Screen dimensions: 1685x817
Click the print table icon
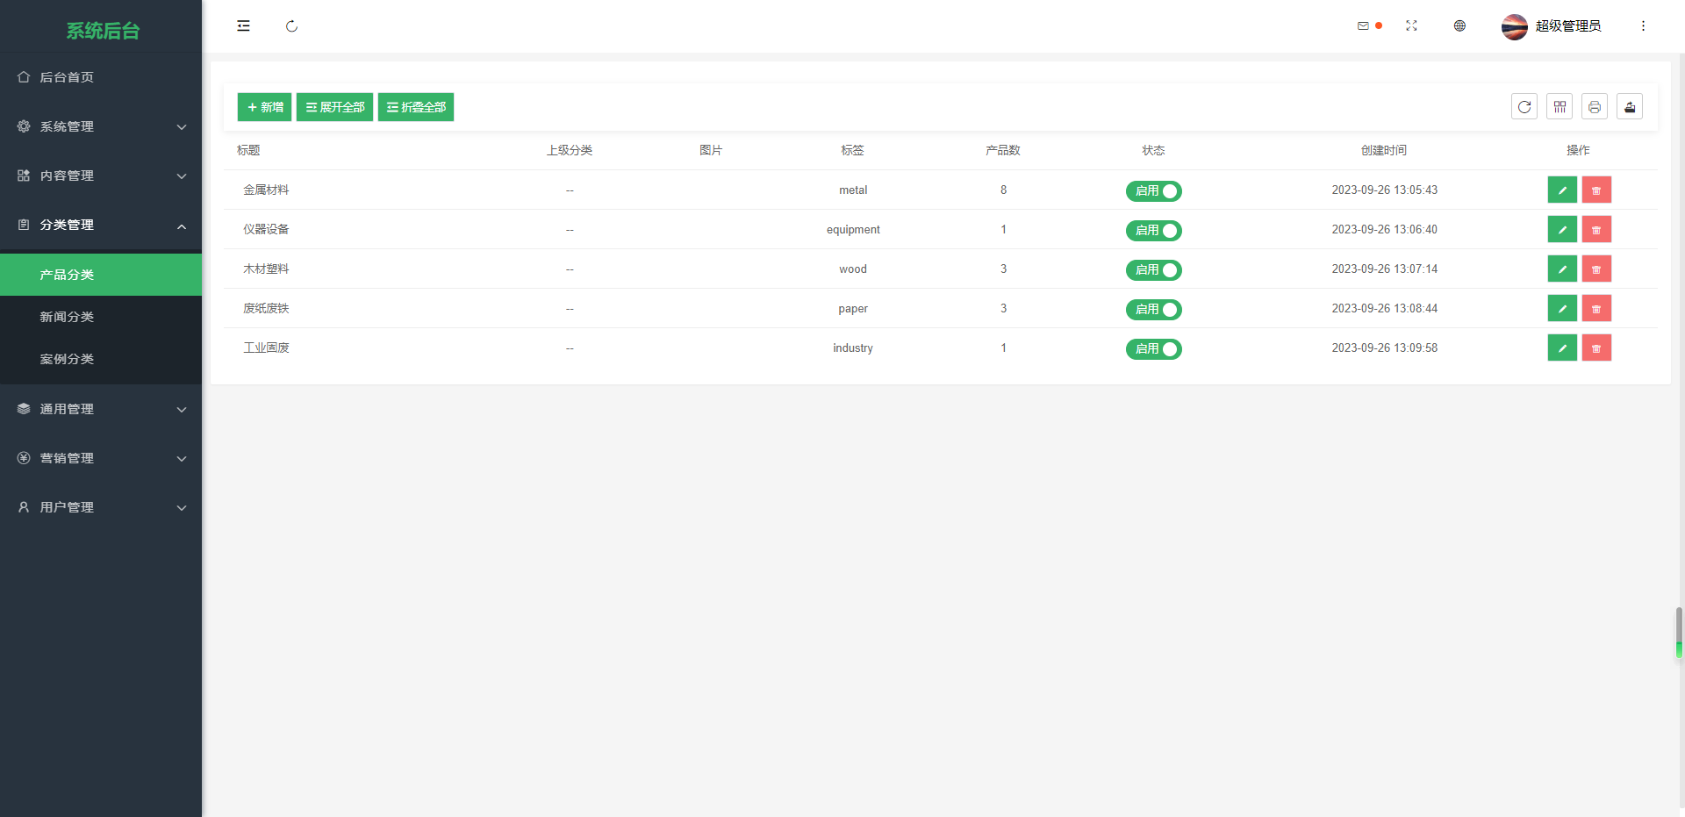click(x=1595, y=107)
